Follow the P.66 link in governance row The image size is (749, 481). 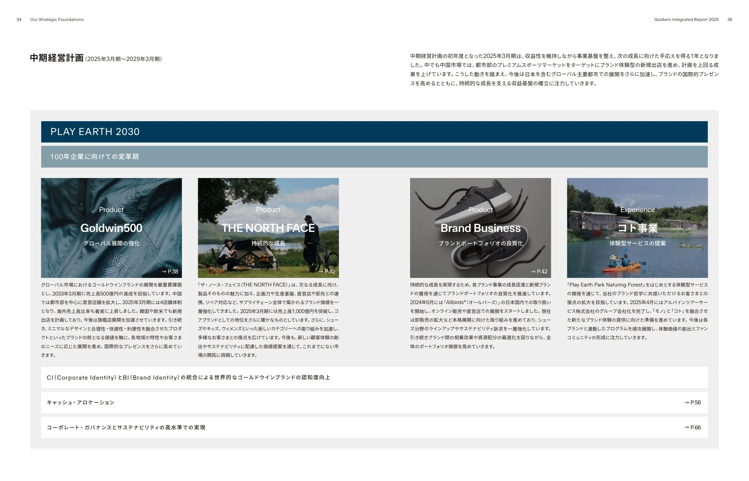pos(692,428)
